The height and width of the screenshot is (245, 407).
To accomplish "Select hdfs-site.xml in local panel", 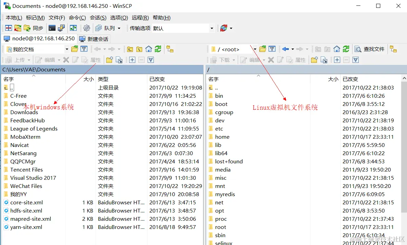I will 26,210.
